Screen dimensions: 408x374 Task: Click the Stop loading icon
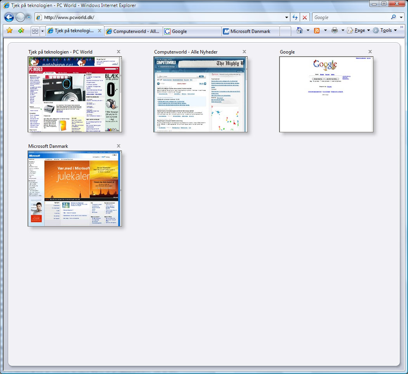tap(305, 17)
